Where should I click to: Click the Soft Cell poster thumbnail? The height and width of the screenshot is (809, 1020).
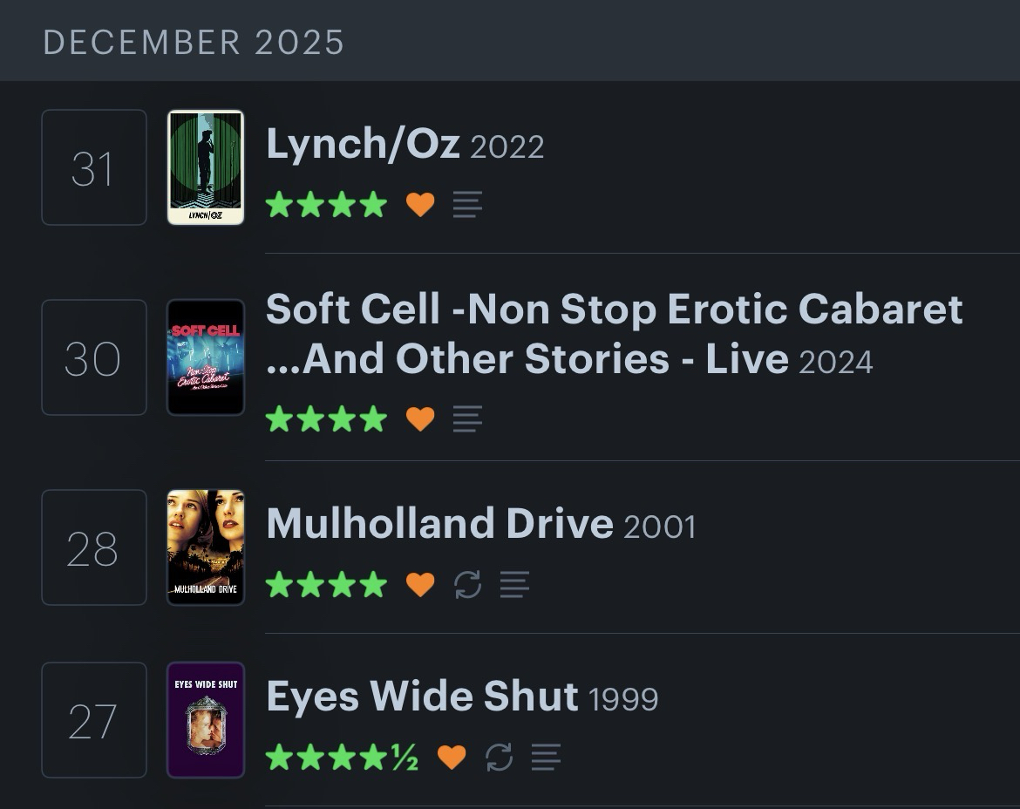click(206, 357)
